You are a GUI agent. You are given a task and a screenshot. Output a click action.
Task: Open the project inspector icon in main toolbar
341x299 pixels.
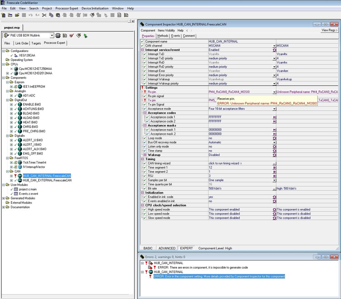[119, 15]
